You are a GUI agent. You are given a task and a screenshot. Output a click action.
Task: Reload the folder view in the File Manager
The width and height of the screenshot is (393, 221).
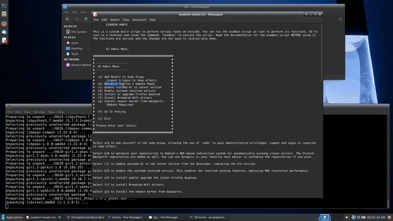coord(340,19)
